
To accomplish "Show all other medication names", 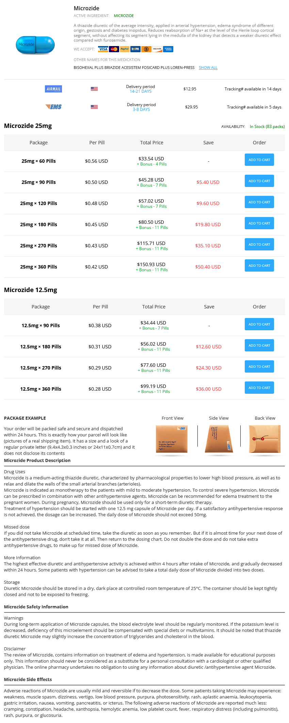I will click(x=208, y=68).
